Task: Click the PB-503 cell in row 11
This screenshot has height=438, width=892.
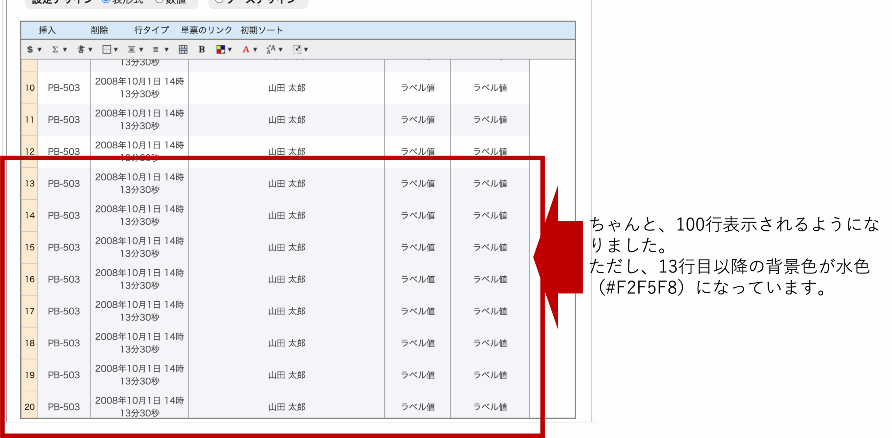Action: (x=64, y=120)
